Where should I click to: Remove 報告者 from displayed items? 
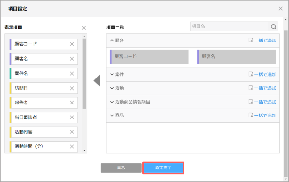pos(72,103)
